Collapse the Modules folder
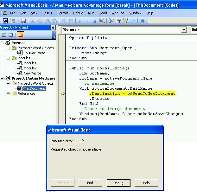 [x=8, y=58]
